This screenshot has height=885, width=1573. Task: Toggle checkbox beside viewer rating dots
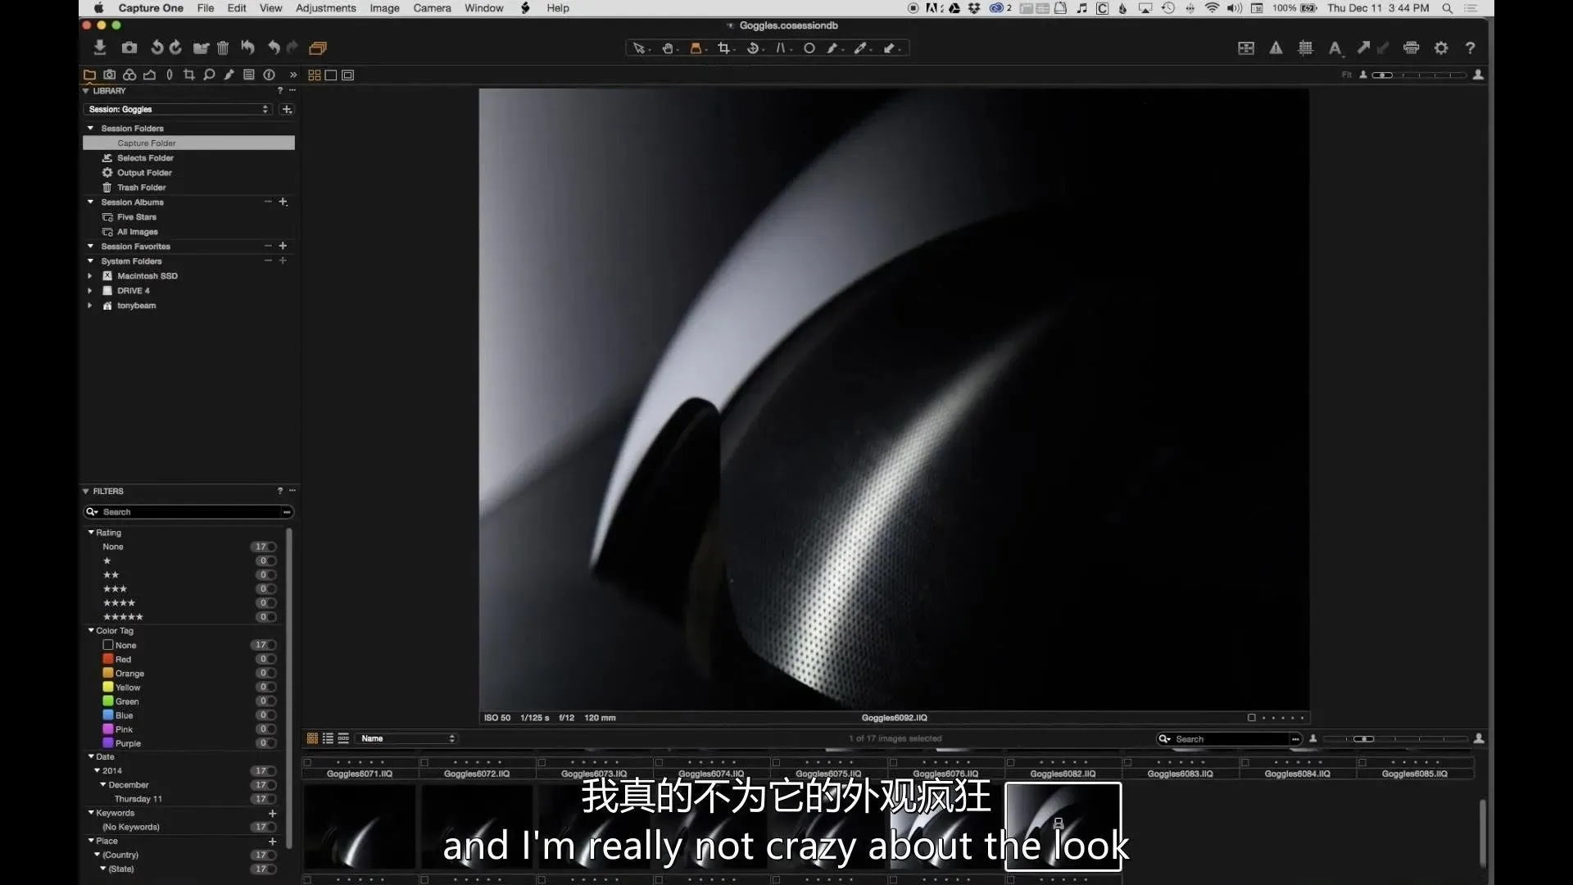click(1251, 718)
